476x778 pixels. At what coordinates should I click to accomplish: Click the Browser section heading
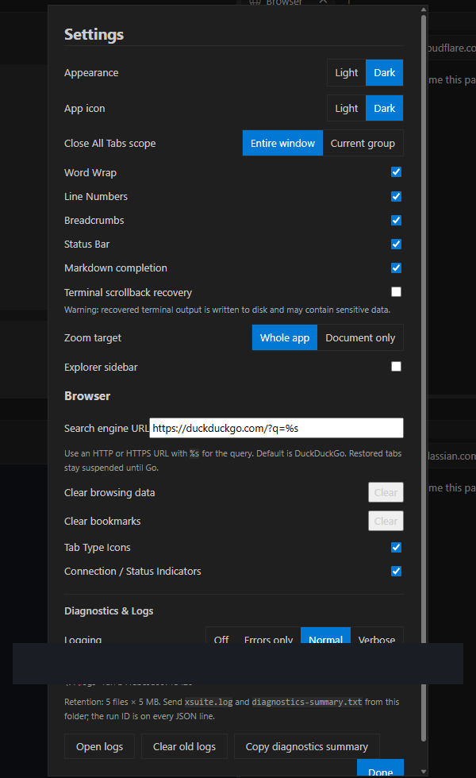[x=87, y=396]
